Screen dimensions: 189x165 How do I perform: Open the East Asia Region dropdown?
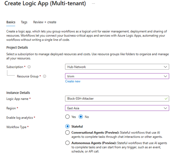(x=117, y=108)
